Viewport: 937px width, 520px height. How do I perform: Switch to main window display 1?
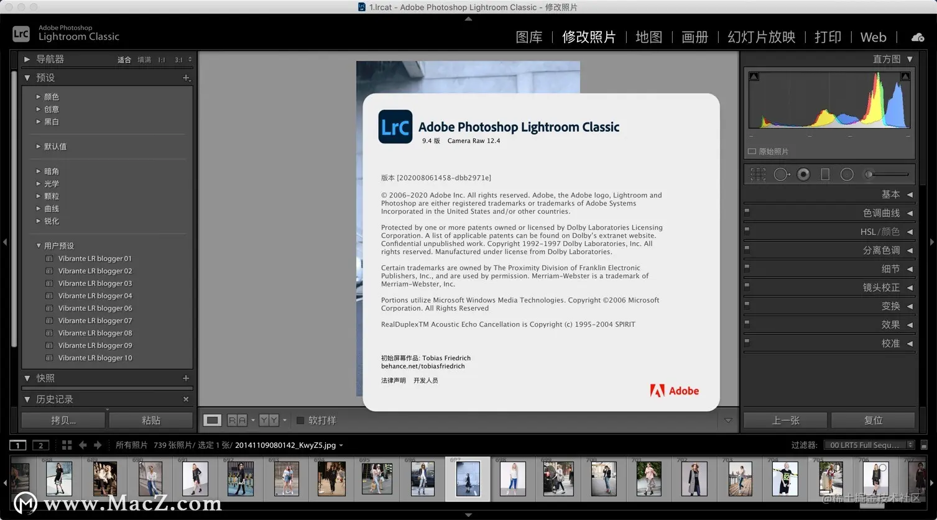tap(18, 445)
